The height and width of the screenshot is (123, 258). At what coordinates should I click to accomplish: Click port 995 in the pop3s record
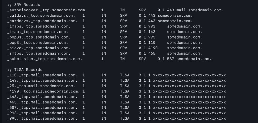coord(152,37)
